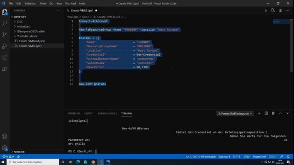Open Explorer views and more actions ellipsis
The image size is (294, 165).
tap(58, 11)
